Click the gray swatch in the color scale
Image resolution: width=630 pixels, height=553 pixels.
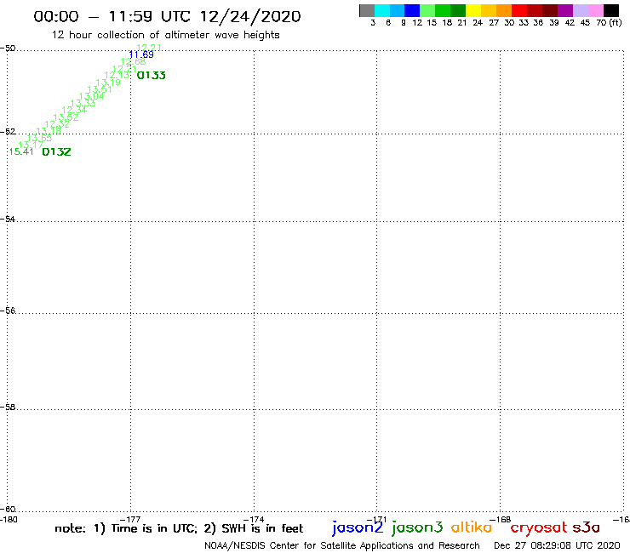point(367,10)
